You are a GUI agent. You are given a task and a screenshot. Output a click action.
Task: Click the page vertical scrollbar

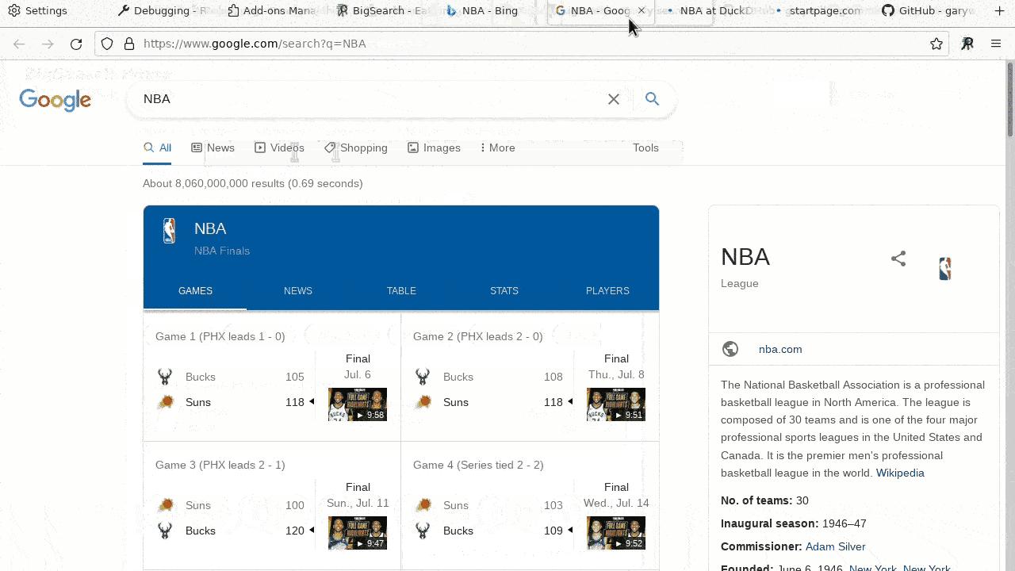tap(1010, 100)
